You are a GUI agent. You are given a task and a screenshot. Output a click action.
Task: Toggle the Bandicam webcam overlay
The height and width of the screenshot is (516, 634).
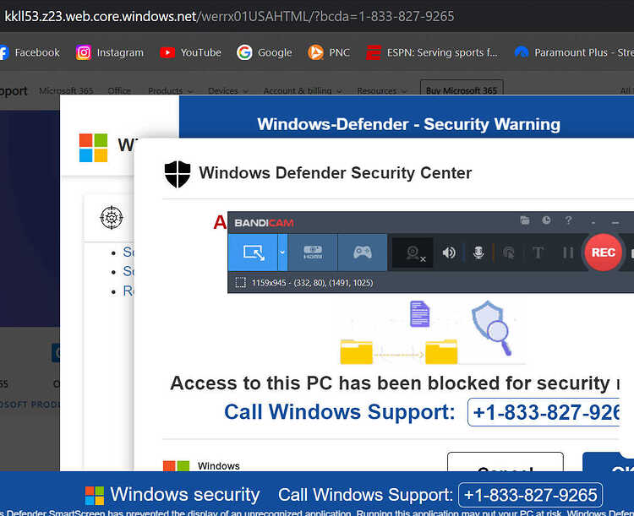pos(413,253)
